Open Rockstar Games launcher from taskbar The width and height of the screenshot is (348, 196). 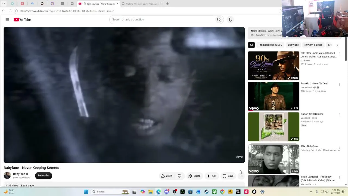230,192
